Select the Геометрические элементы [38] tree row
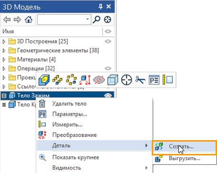The width and height of the screenshot is (217, 173). pyautogui.click(x=58, y=51)
